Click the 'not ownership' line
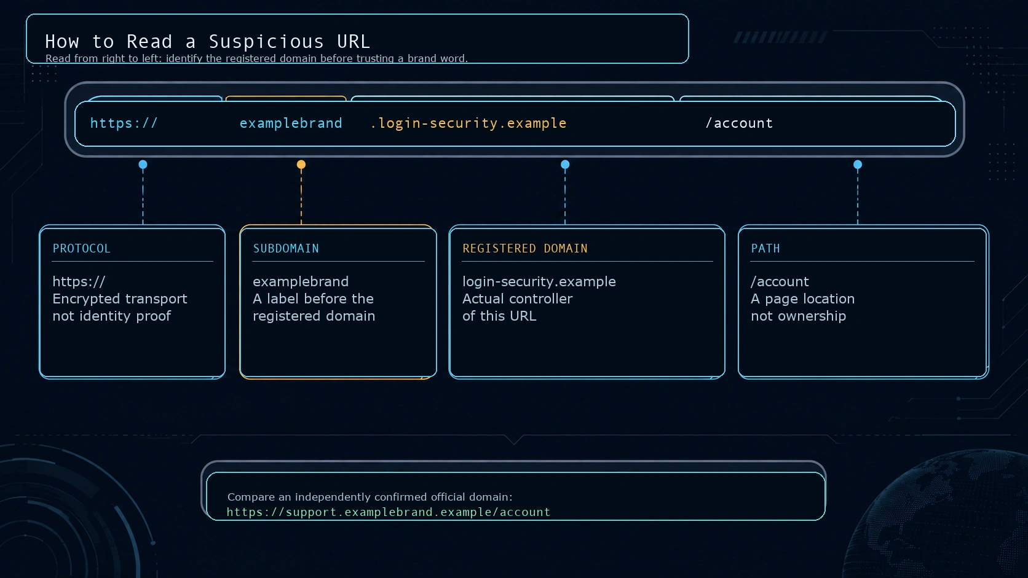 coord(798,316)
